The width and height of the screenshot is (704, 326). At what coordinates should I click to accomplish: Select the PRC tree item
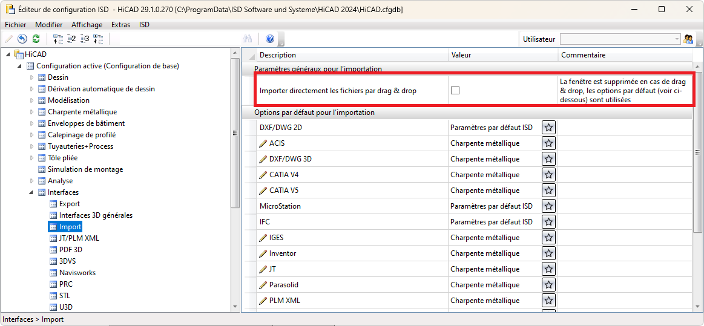pos(65,284)
